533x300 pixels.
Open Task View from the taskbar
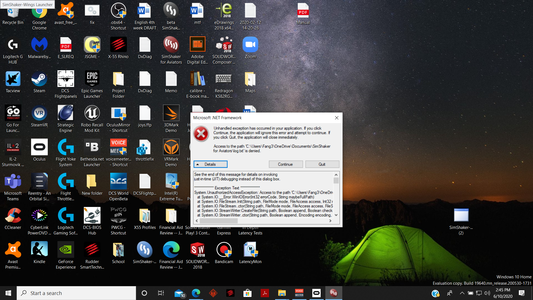161,293
